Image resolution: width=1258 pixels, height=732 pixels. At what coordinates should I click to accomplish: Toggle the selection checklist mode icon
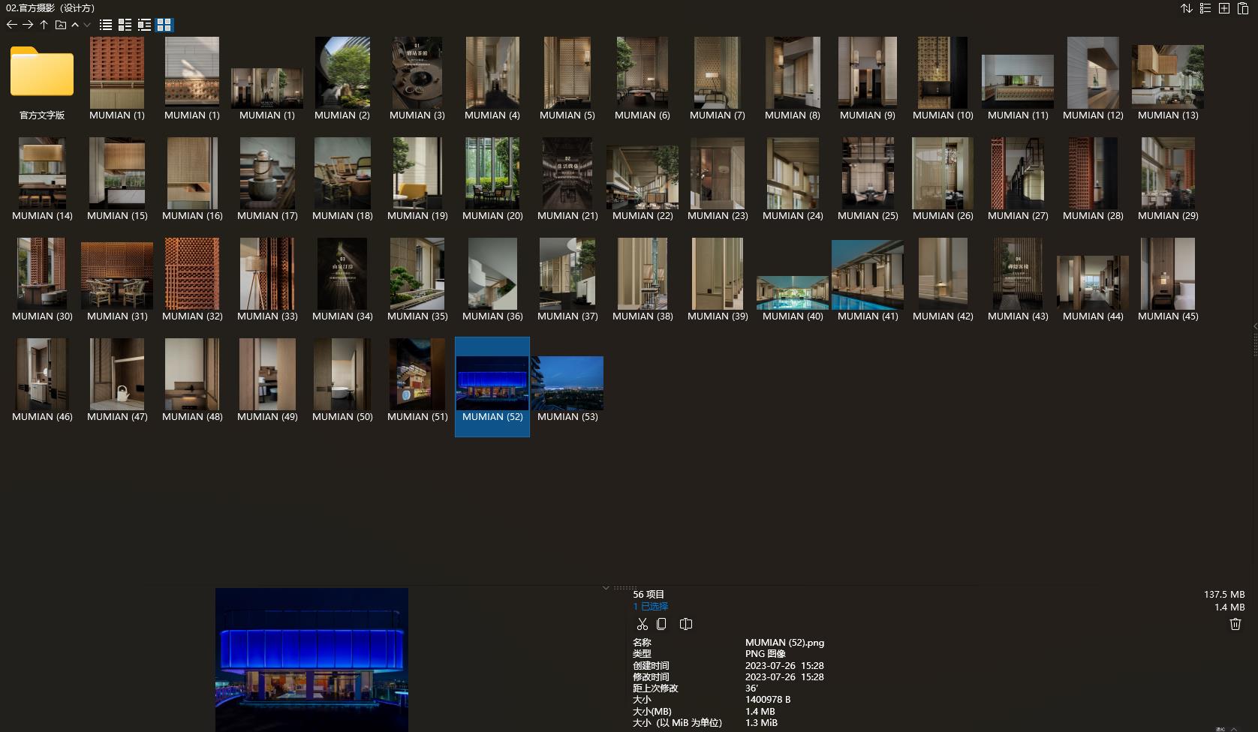[x=1205, y=9]
